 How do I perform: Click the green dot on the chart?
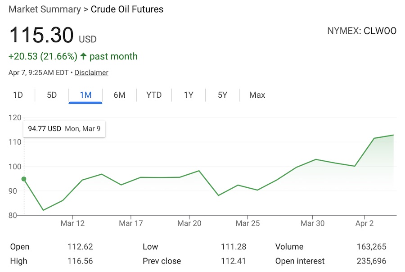[x=23, y=179]
